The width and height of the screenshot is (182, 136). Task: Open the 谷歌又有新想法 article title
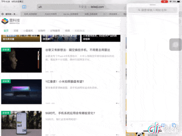pyautogui.click(x=78, y=50)
